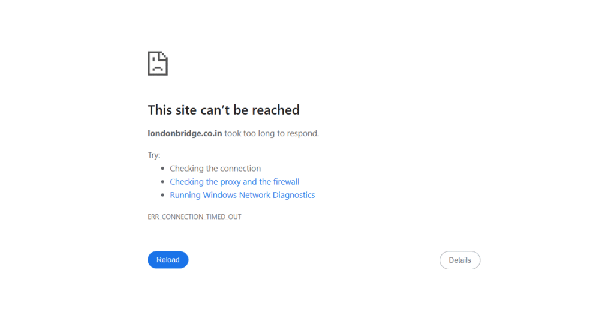Click the word "Diagnostics" in the link
This screenshot has height=327, width=614.
294,195
